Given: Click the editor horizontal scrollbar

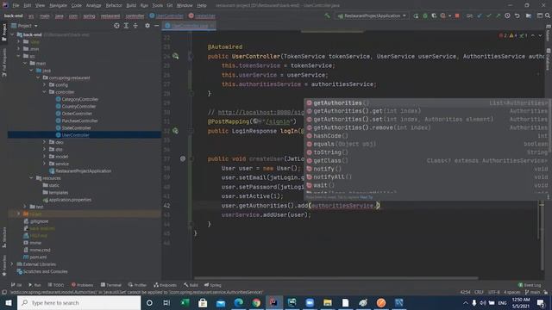Looking at the screenshot, I should tap(336, 278).
